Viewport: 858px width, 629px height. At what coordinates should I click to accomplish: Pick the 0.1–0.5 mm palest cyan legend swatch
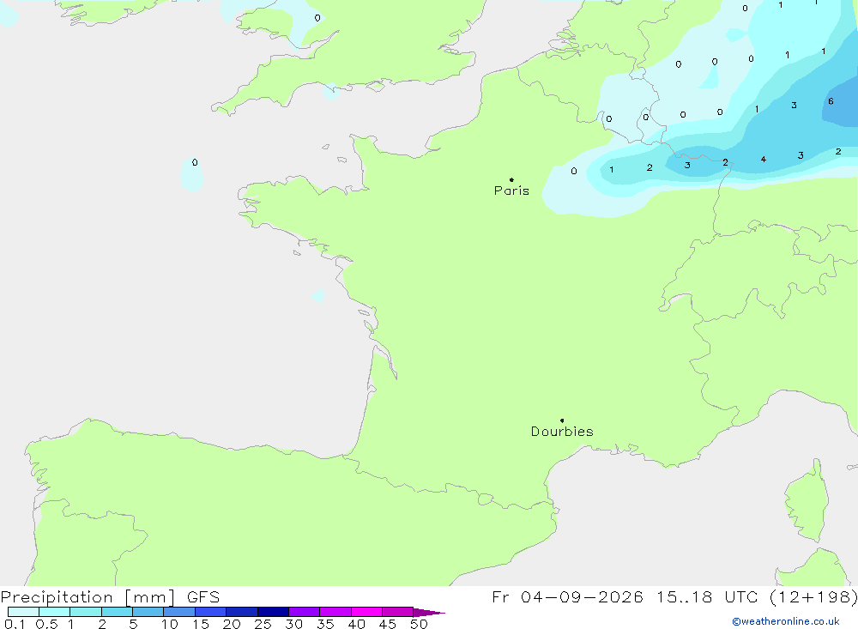[x=23, y=612]
